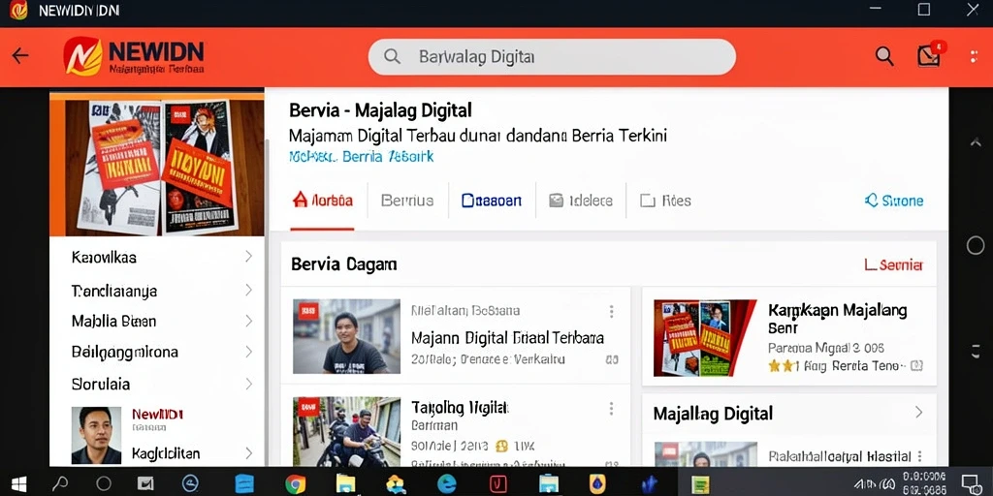The width and height of the screenshot is (993, 496).
Task: Open the header overflow dots menu
Action: click(974, 57)
